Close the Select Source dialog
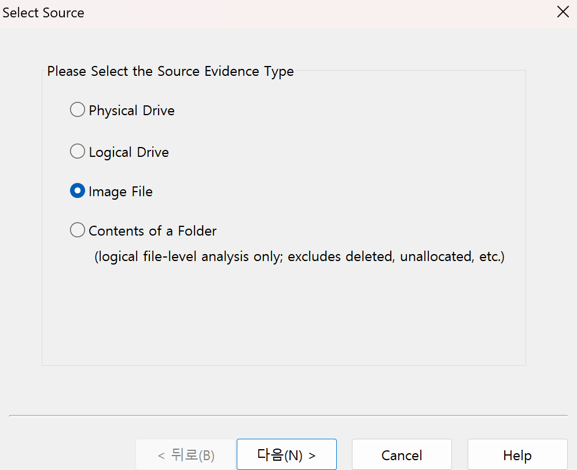 point(563,12)
